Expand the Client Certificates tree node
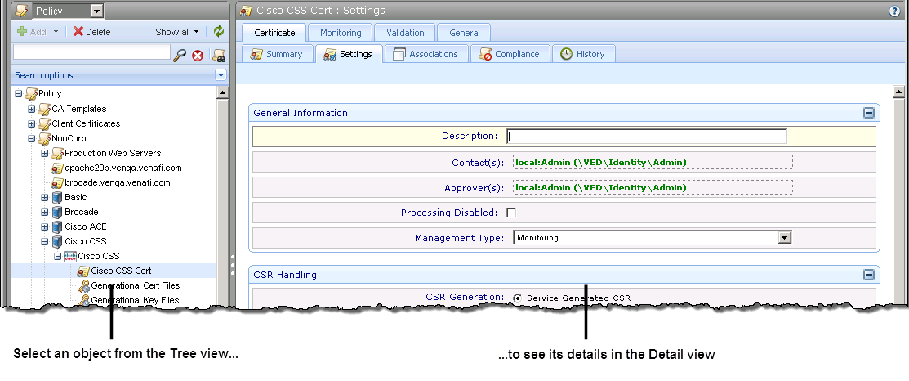The width and height of the screenshot is (909, 381). [32, 123]
